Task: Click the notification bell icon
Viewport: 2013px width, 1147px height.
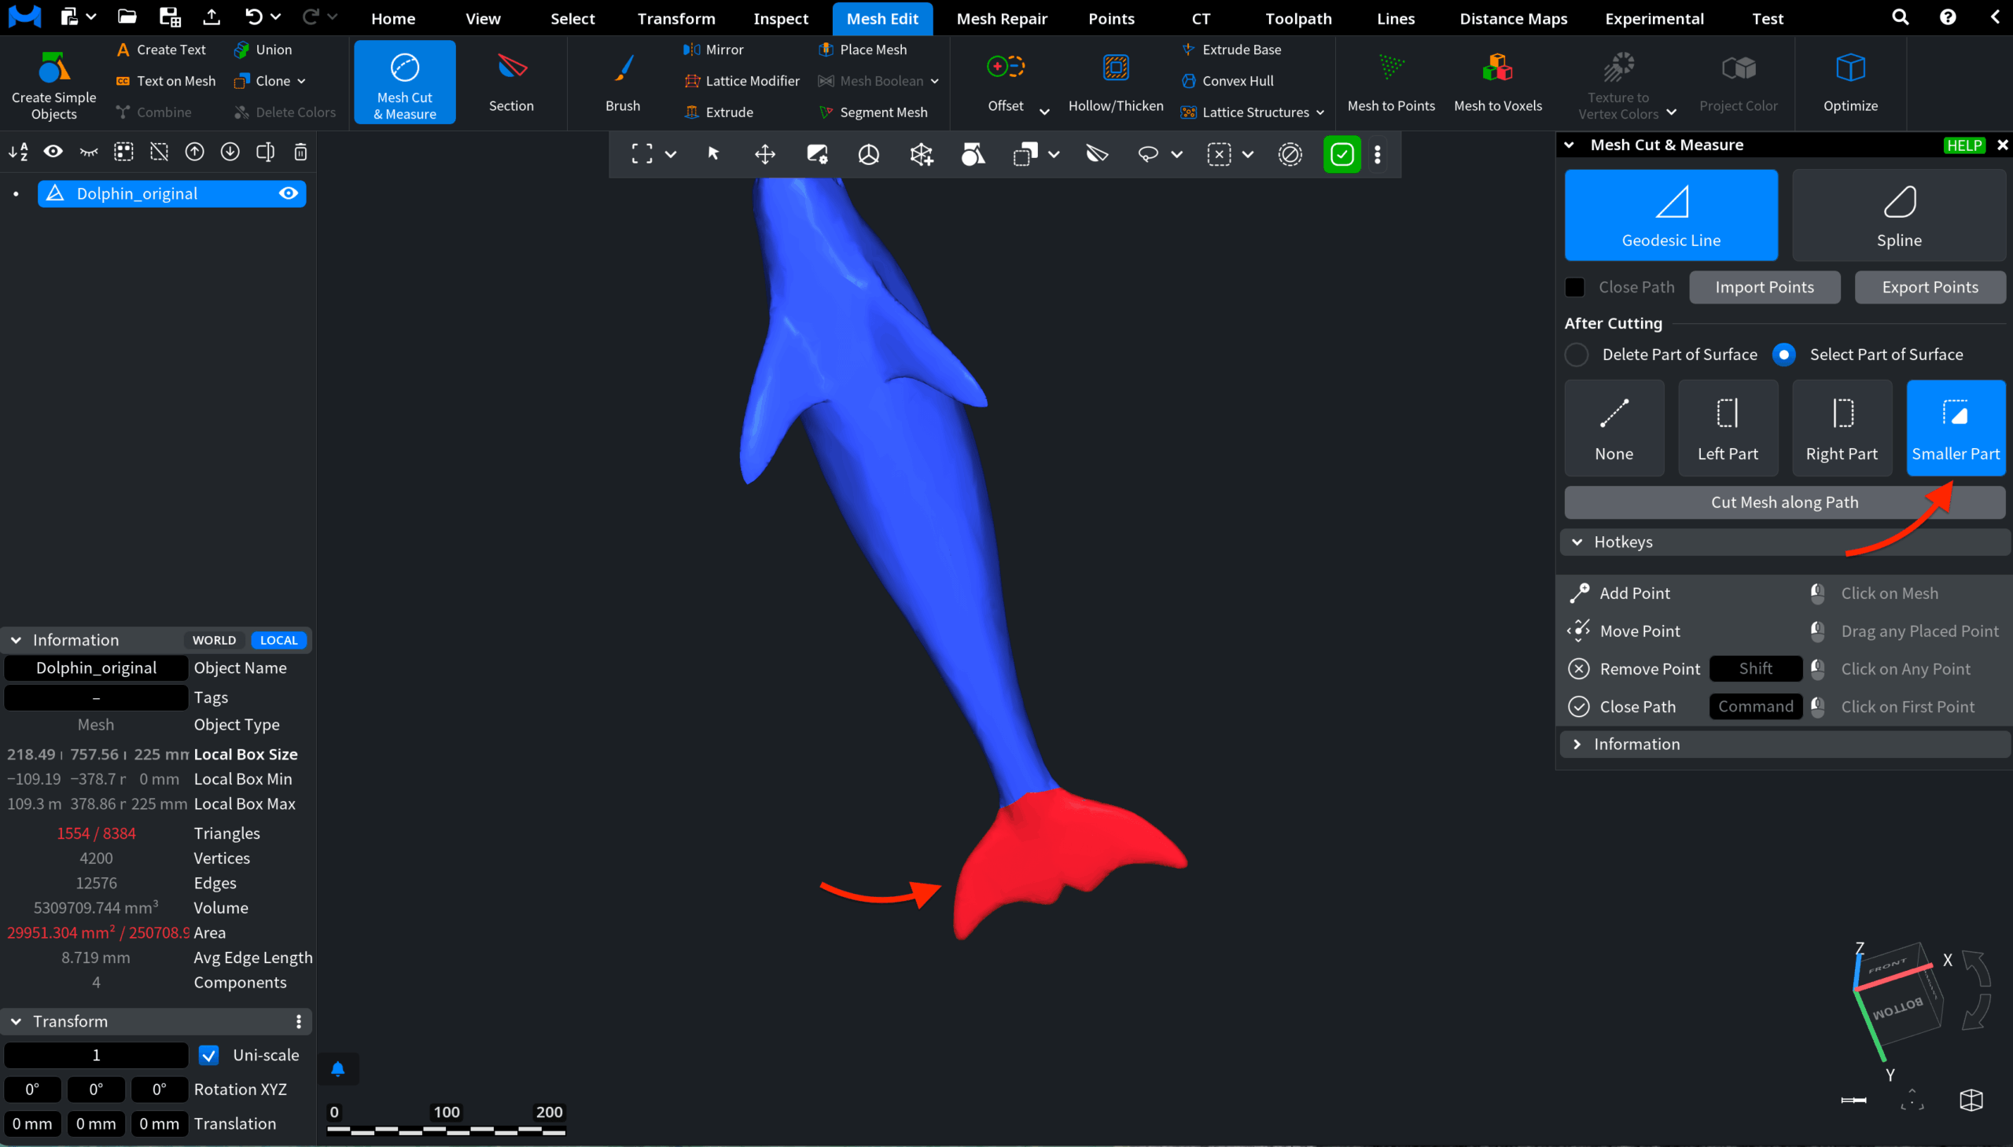Action: pyautogui.click(x=338, y=1069)
